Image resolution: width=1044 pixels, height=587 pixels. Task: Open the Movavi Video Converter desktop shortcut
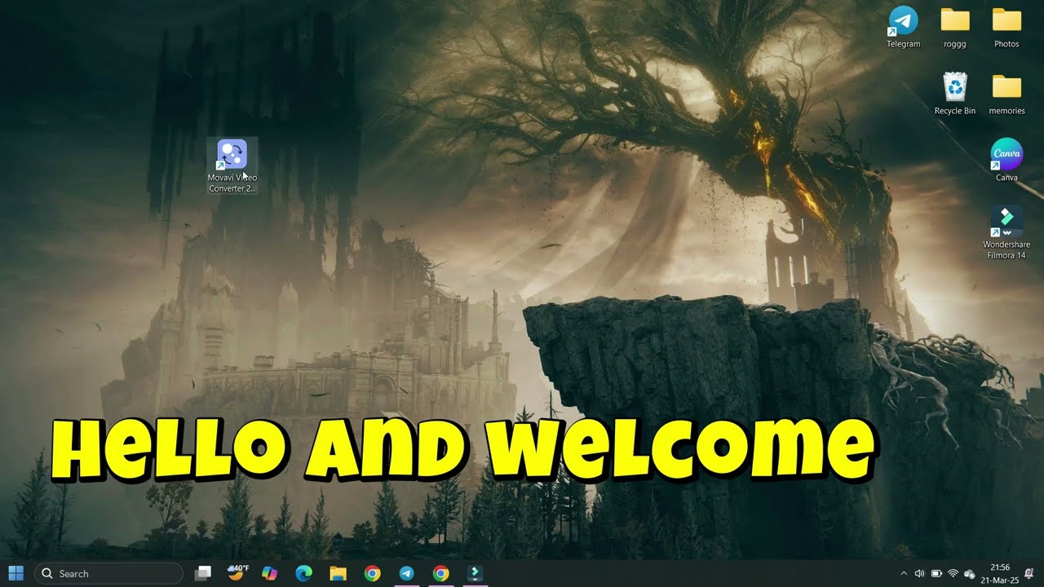232,166
